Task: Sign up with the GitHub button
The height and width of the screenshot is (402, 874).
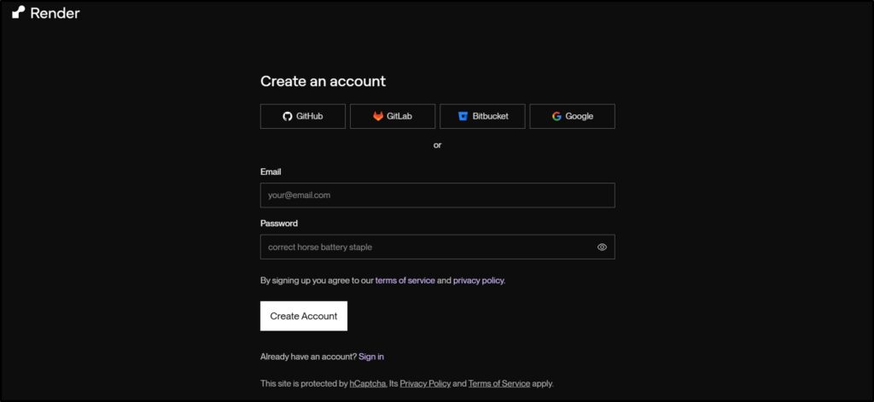Action: [303, 117]
